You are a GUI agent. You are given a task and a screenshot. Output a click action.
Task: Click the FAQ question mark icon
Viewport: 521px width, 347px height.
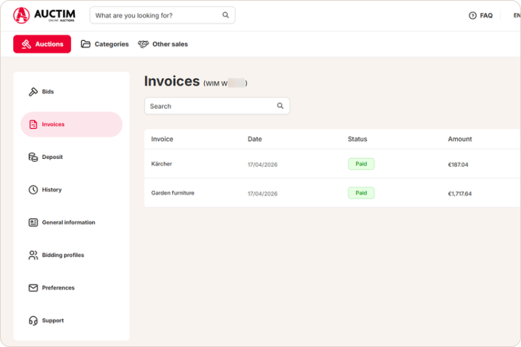472,15
